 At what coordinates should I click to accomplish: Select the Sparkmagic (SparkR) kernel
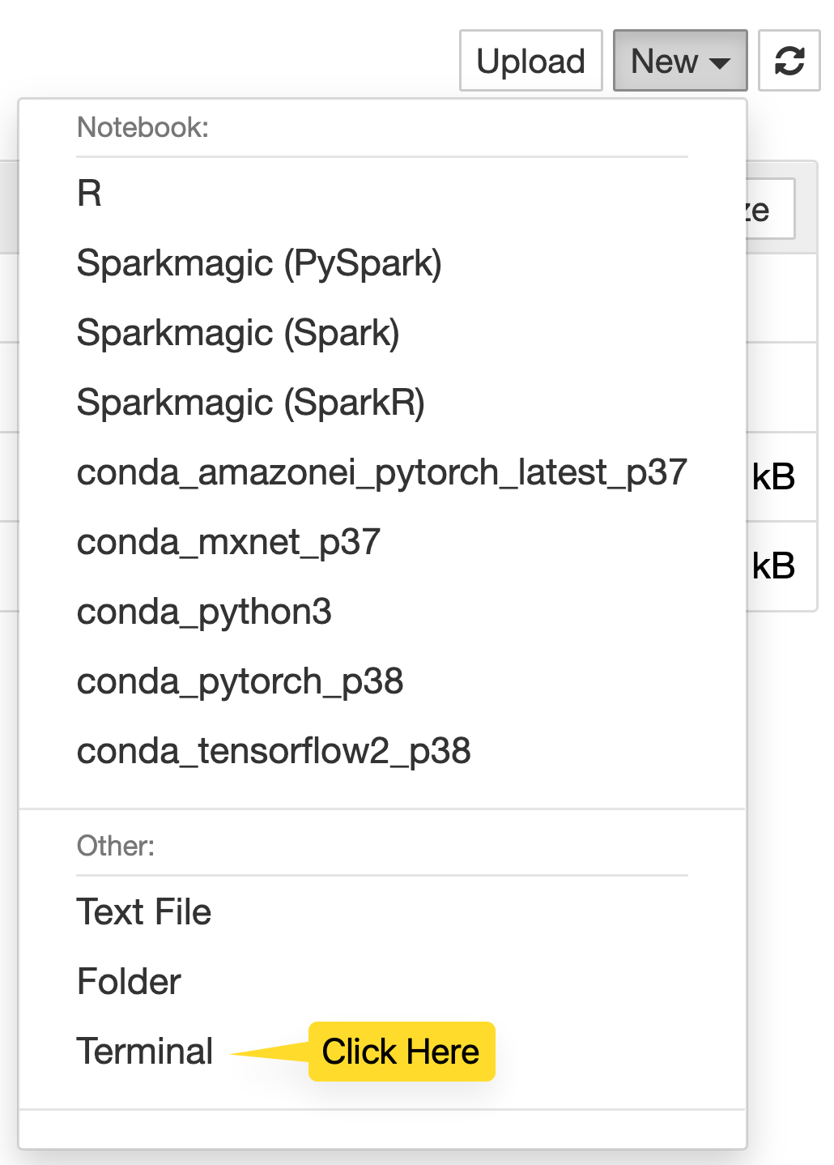point(250,403)
